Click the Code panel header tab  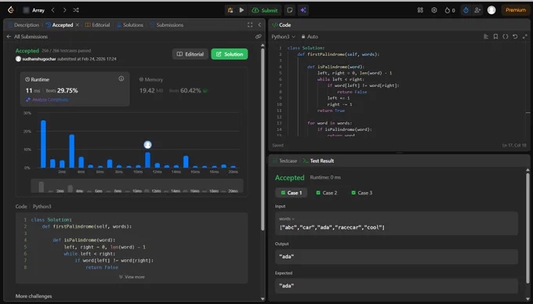tap(282, 25)
